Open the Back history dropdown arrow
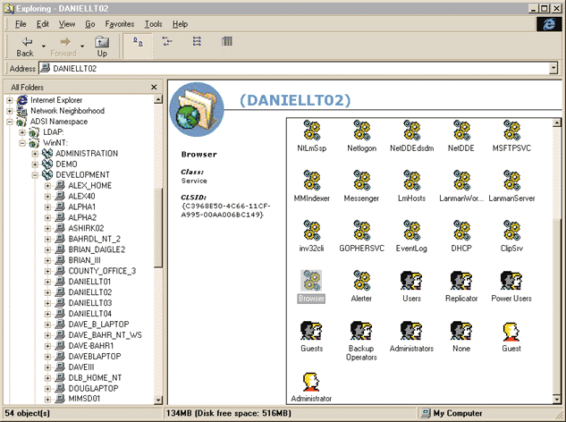The image size is (566, 422). pyautogui.click(x=44, y=46)
